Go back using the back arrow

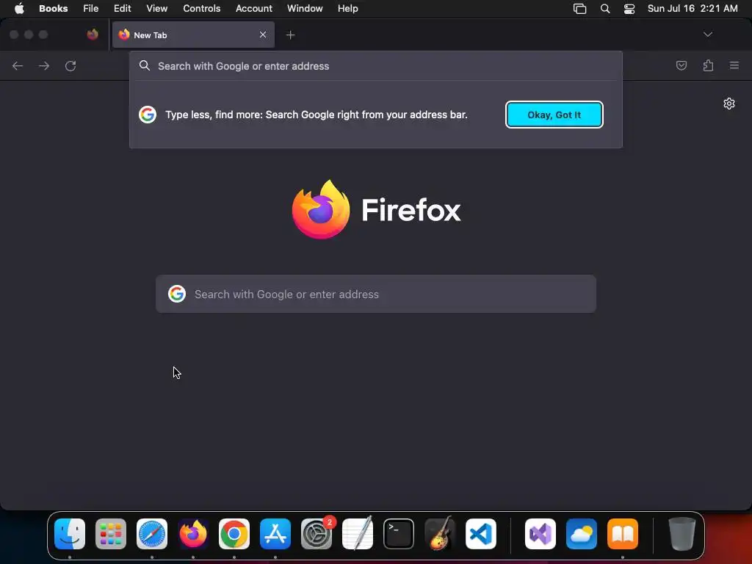click(x=18, y=65)
